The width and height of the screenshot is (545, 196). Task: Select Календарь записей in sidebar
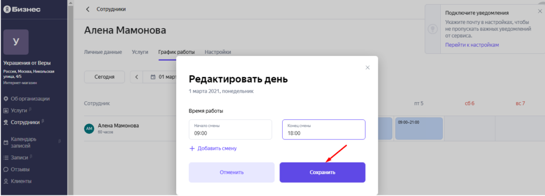tap(24, 142)
